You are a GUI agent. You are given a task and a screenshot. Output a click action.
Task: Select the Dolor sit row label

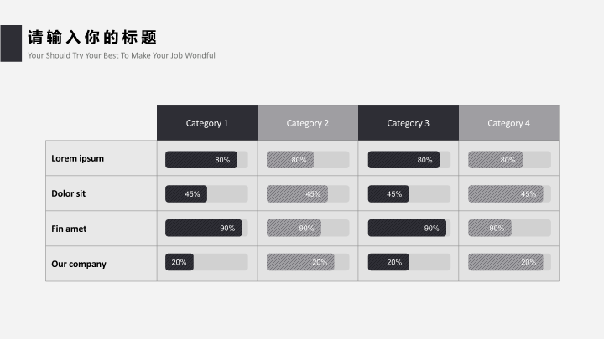[69, 193]
